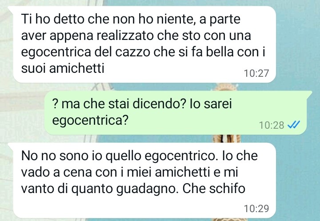
Task: Tap the word 'egocentrica?' in green bubble
Action: tap(90, 120)
